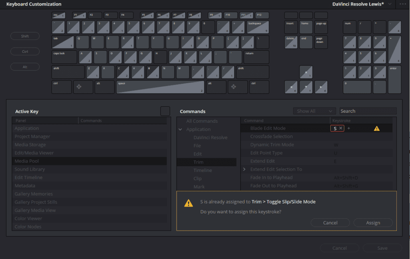Toggle the Shift modifier button
This screenshot has height=259, width=410.
(x=25, y=36)
